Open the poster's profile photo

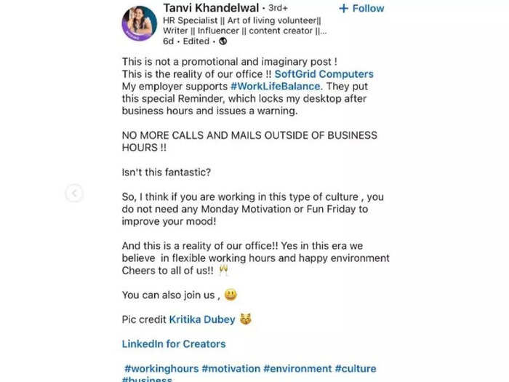pos(140,23)
